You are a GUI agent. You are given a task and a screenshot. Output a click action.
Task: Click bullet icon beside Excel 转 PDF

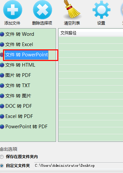pyautogui.click(x=2, y=116)
